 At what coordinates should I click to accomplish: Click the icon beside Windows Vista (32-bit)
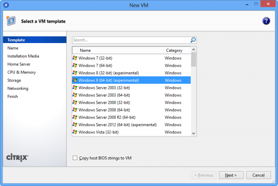pos(75,132)
